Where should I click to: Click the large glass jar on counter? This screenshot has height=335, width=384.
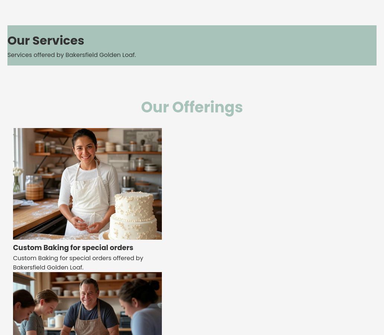(x=34, y=188)
